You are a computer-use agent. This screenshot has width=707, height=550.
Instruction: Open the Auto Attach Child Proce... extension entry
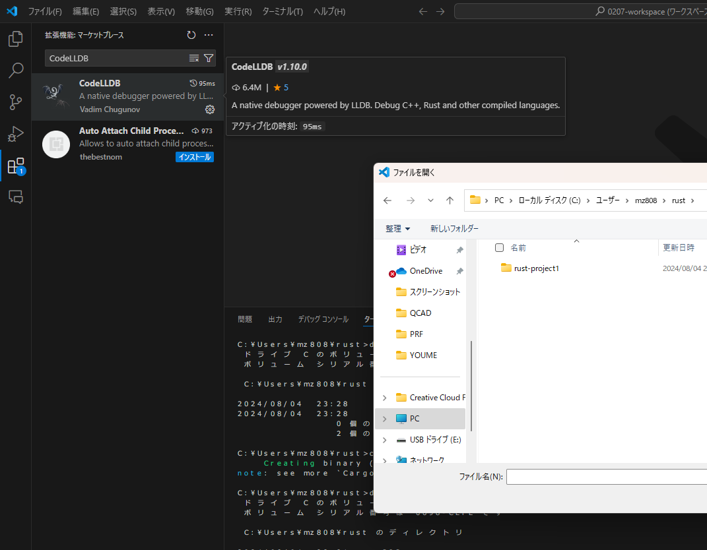point(127,144)
